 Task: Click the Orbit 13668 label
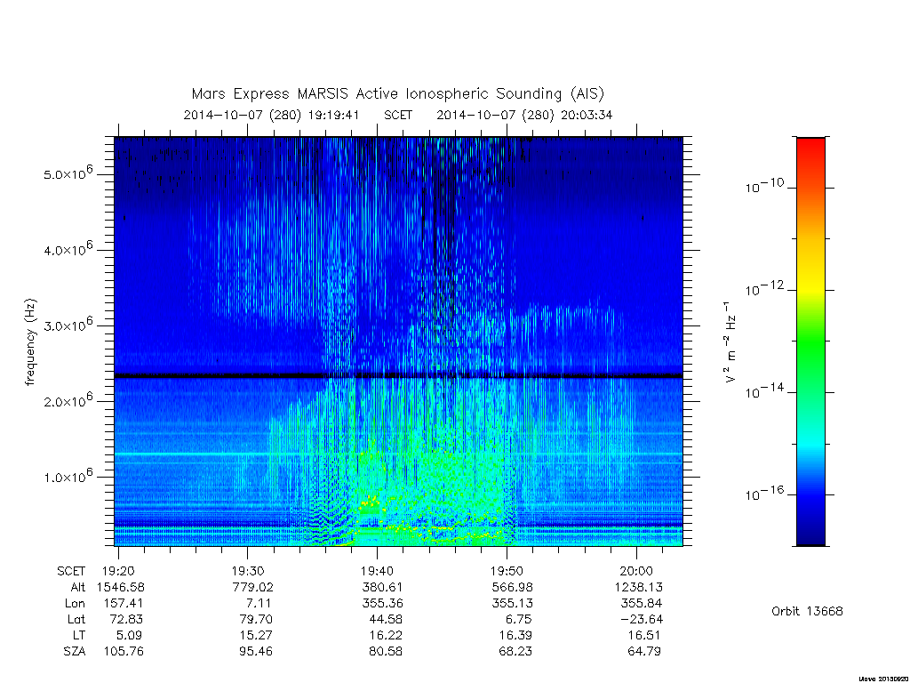807,611
